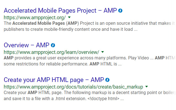Click snippet text 'some restrictions for reliable performance'
This screenshot has width=176, height=110.
tap(46, 64)
